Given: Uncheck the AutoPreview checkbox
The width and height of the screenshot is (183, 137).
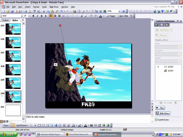Looking at the screenshot, I should coord(156,120).
